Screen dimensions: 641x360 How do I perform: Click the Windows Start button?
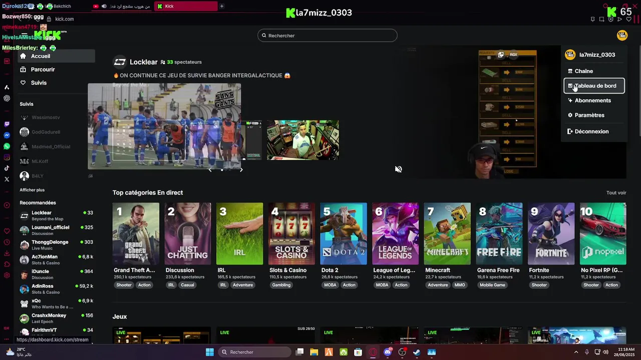coord(210,352)
